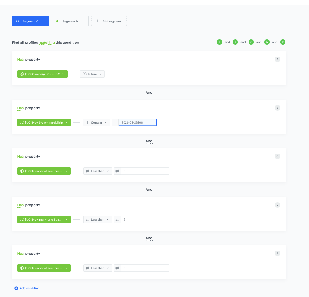The image size is (309, 297).
Task: Toggle the 'And' operator between conditions A and B
Action: coord(149,93)
